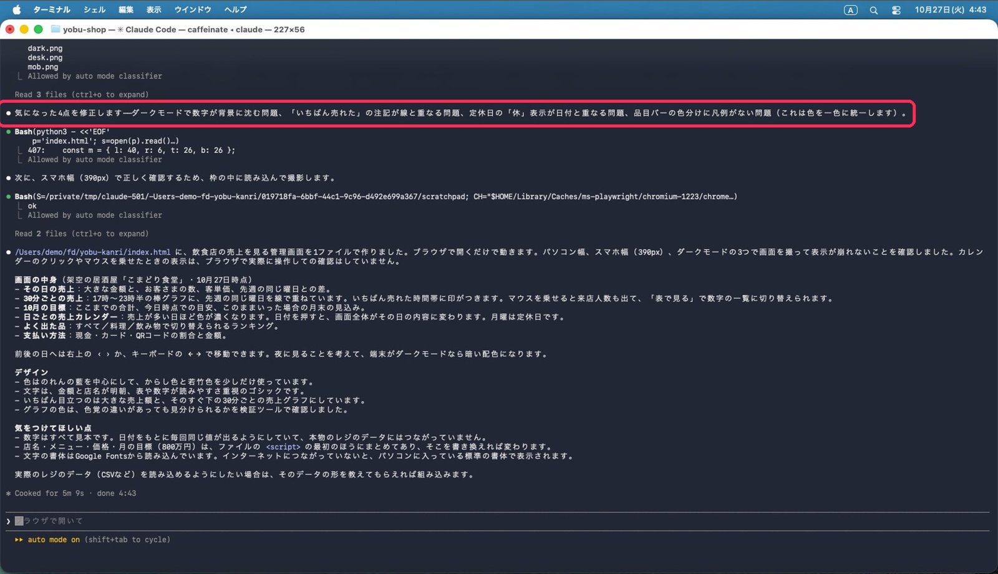Click the 10月の目標 bullet line

190,308
